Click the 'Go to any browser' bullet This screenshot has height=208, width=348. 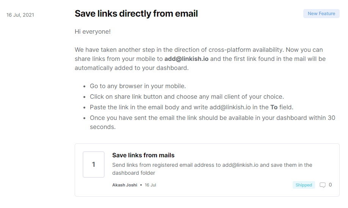click(138, 86)
